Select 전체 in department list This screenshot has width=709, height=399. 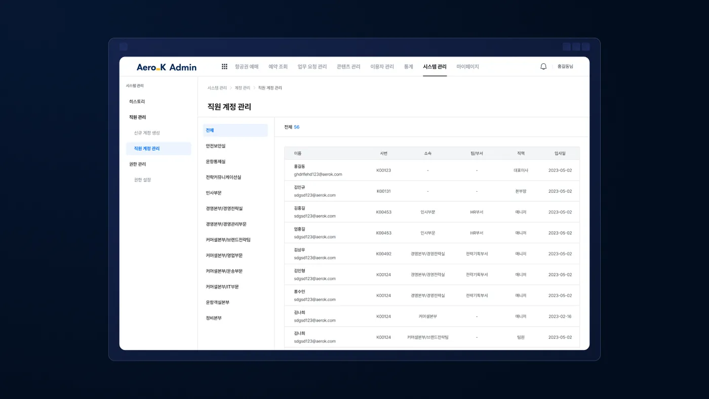235,130
